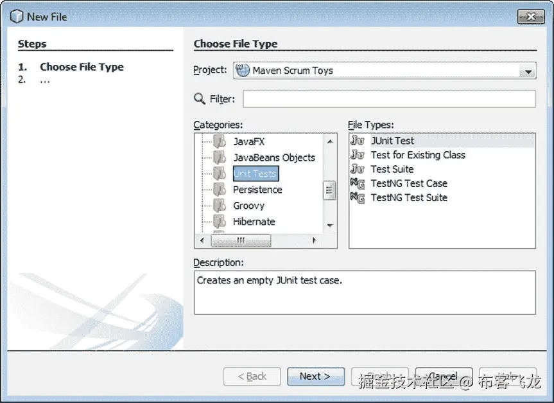Screen dimensions: 554x403
Task: Click the categories scroll up arrow
Action: [x=330, y=141]
